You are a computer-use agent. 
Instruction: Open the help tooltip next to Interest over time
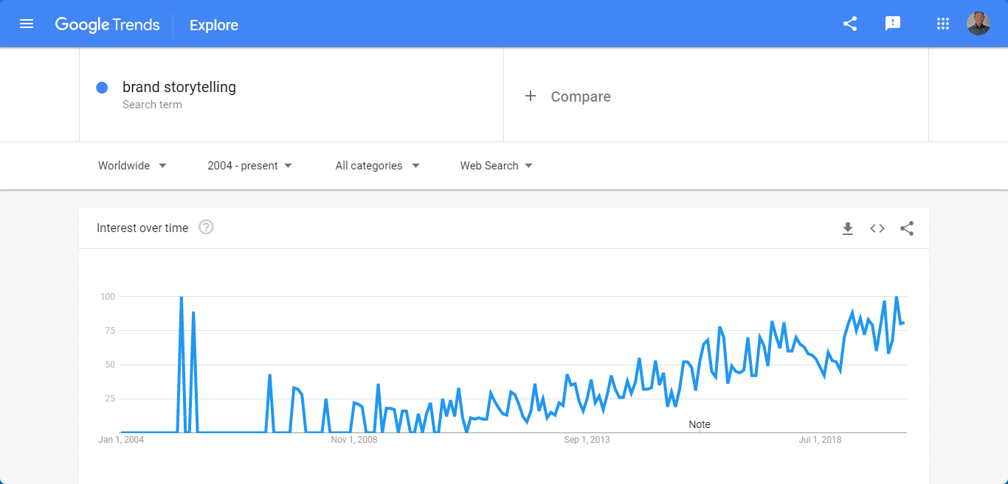[205, 227]
